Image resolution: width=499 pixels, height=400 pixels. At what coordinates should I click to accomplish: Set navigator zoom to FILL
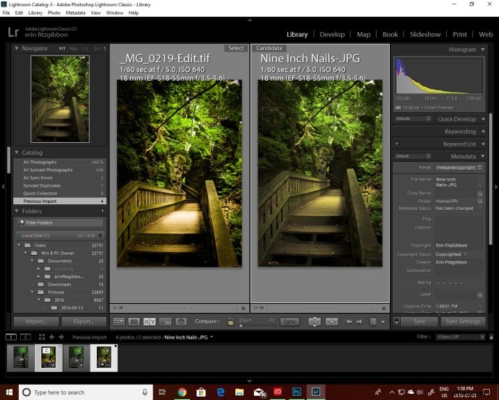(x=74, y=49)
